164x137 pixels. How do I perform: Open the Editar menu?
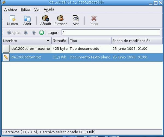[x=25, y=10]
